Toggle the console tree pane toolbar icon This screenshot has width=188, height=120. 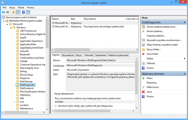tap(18, 12)
